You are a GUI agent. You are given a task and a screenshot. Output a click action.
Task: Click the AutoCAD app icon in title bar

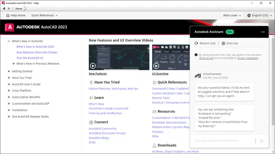pyautogui.click(x=3, y=3)
